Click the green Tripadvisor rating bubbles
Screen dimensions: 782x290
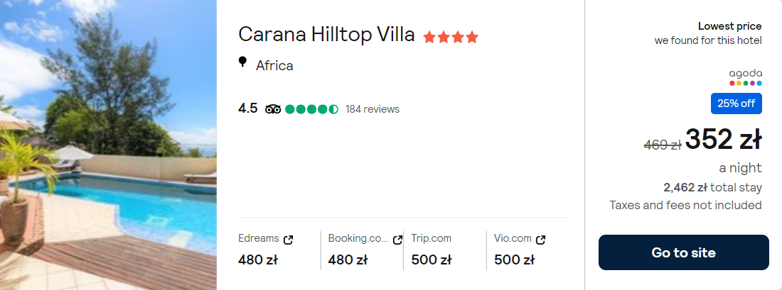311,109
